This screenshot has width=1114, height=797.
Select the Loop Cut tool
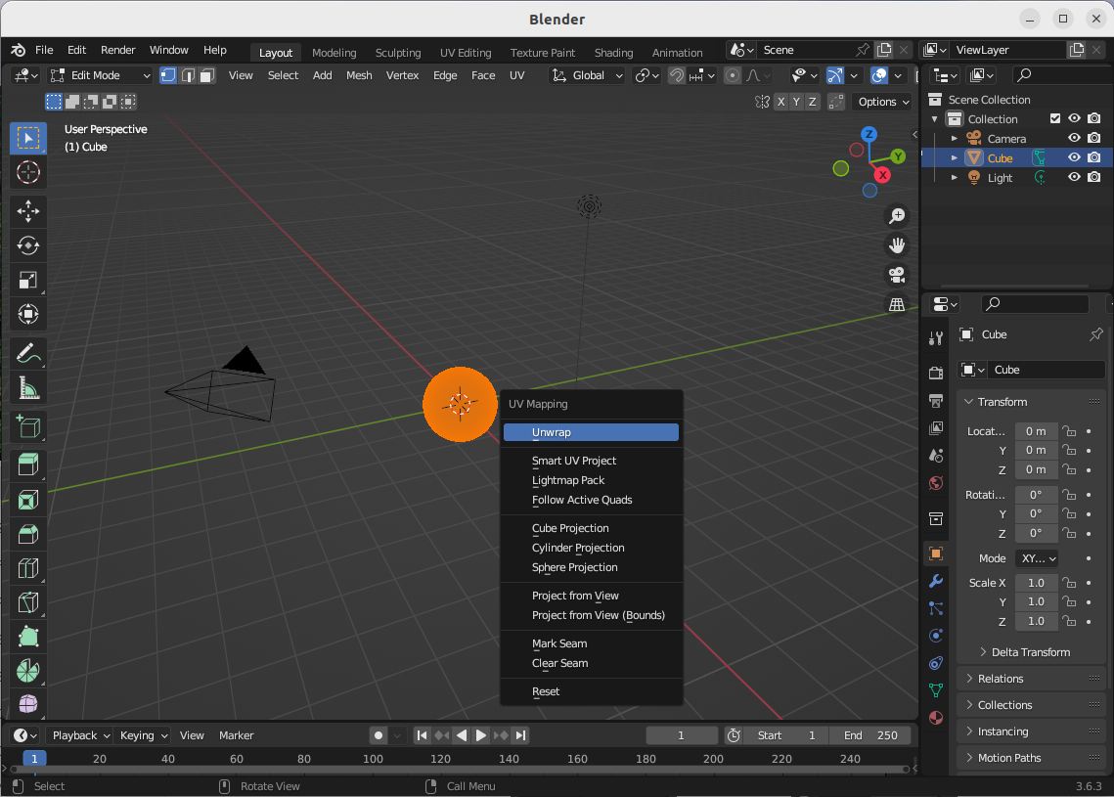click(28, 568)
